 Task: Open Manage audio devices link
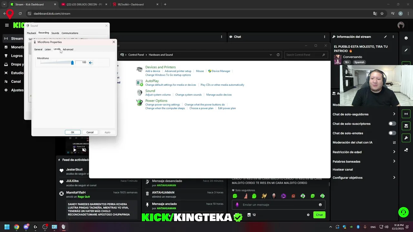click(219, 95)
